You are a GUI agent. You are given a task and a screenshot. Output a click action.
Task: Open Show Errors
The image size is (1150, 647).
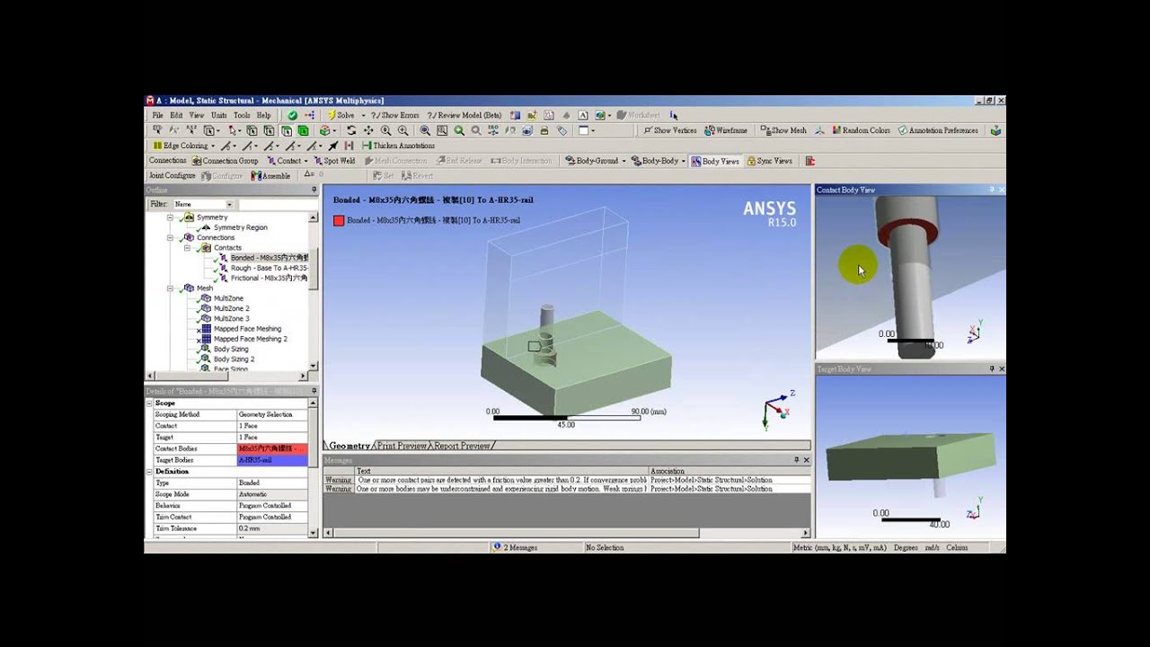tap(394, 115)
